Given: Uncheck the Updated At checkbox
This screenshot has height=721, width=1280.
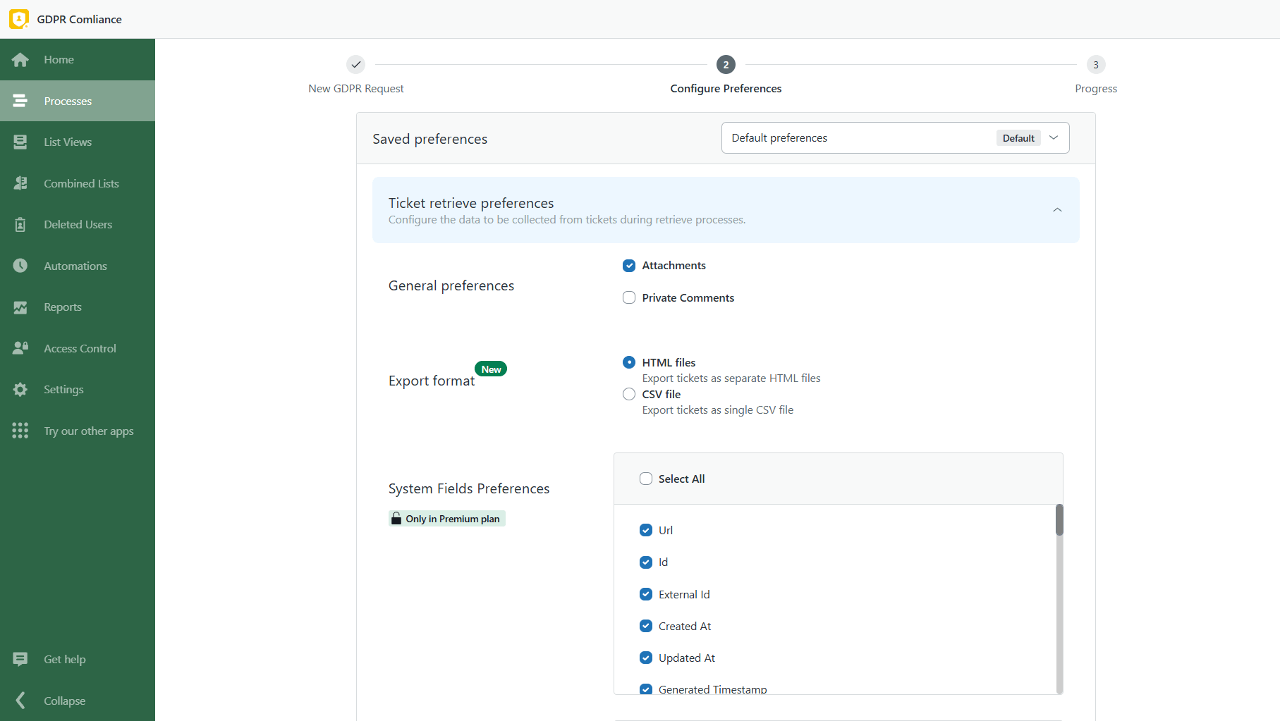Looking at the screenshot, I should pyautogui.click(x=646, y=658).
